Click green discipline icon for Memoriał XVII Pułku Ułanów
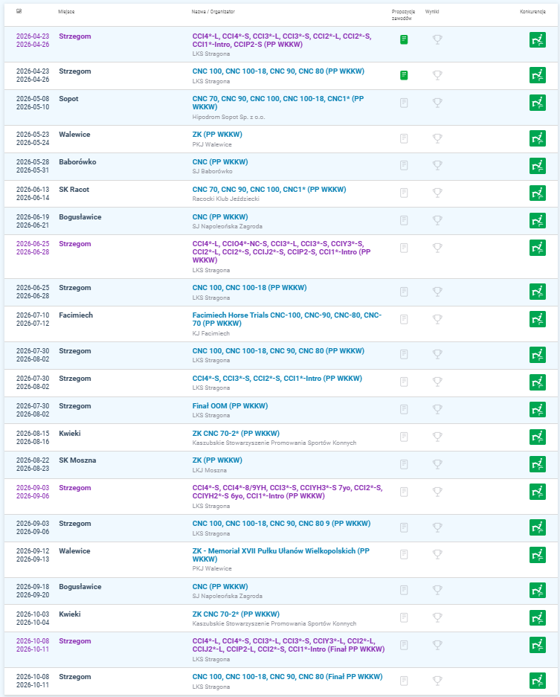This screenshot has height=697, width=560. pyautogui.click(x=537, y=555)
